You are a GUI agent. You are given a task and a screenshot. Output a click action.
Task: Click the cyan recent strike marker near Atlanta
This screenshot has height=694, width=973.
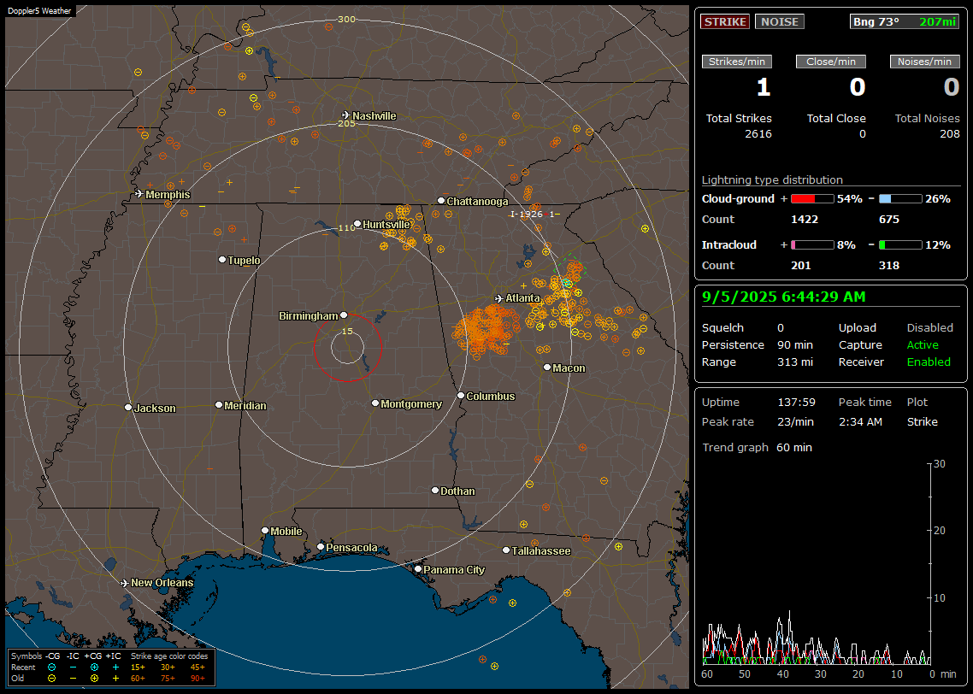coord(567,284)
